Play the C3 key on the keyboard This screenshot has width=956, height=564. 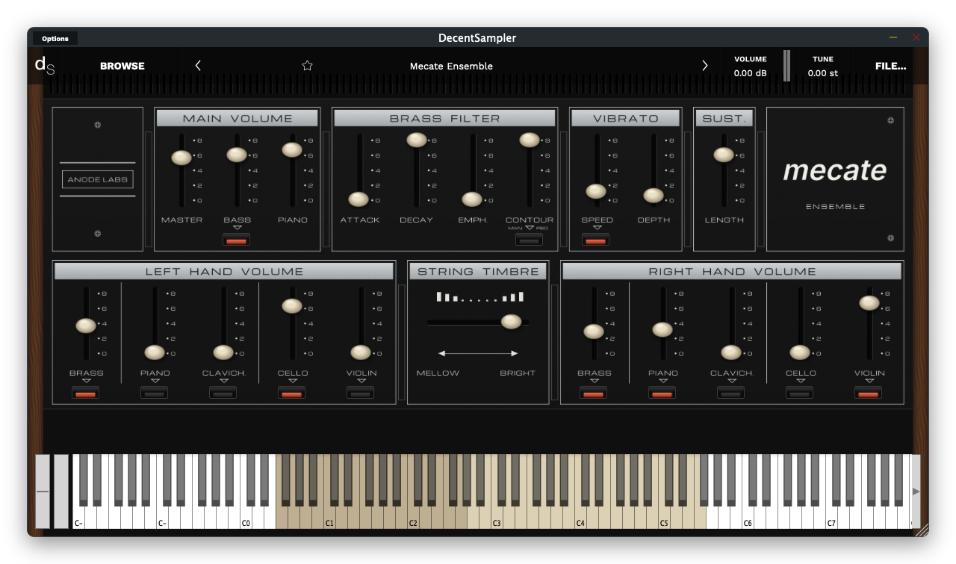coord(497,517)
